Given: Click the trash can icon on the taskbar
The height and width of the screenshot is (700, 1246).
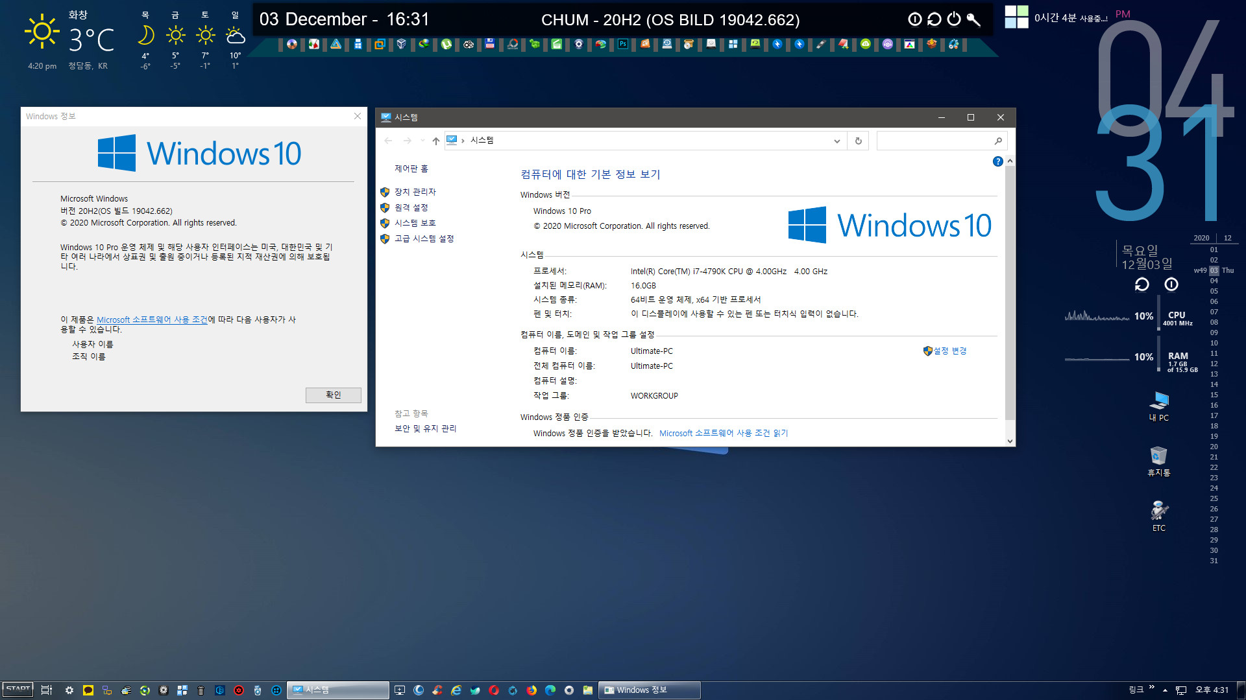Looking at the screenshot, I should click(201, 690).
